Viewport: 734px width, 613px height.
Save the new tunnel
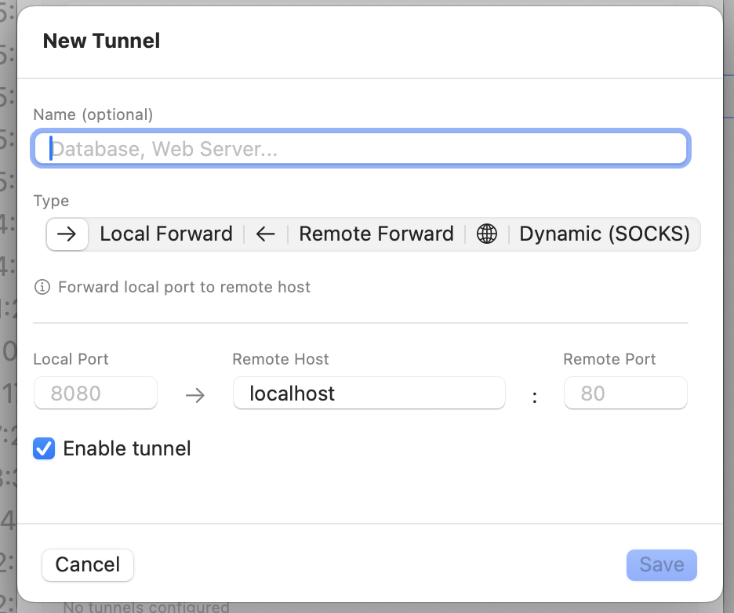[661, 564]
